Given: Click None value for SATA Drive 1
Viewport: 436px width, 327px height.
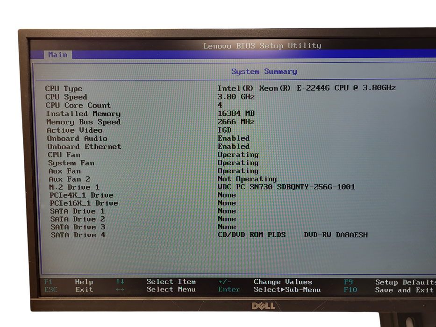Looking at the screenshot, I should pos(227,211).
